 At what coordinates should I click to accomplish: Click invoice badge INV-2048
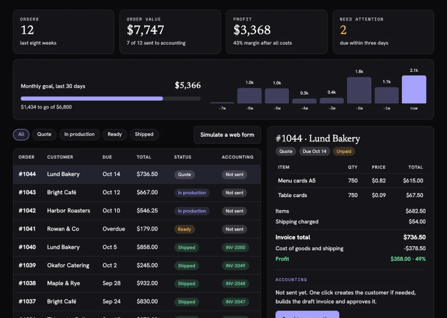tap(235, 284)
